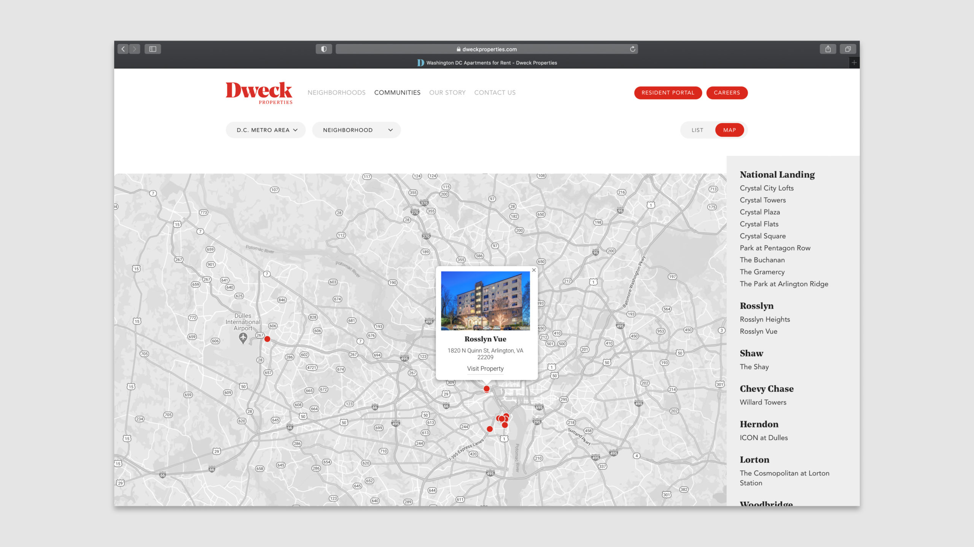Open the Neighborhoods nav menu

[336, 93]
